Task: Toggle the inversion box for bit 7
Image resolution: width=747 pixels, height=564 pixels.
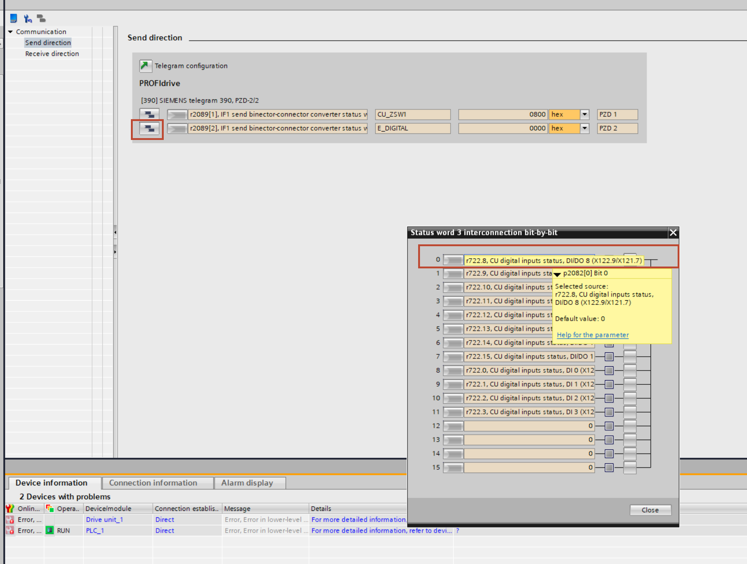Action: pos(609,357)
